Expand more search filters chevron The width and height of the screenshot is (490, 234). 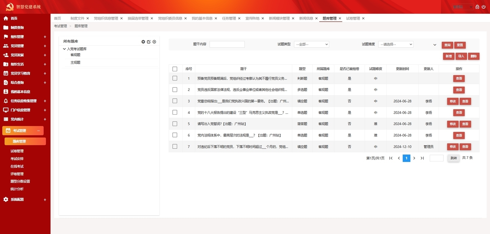(x=434, y=45)
